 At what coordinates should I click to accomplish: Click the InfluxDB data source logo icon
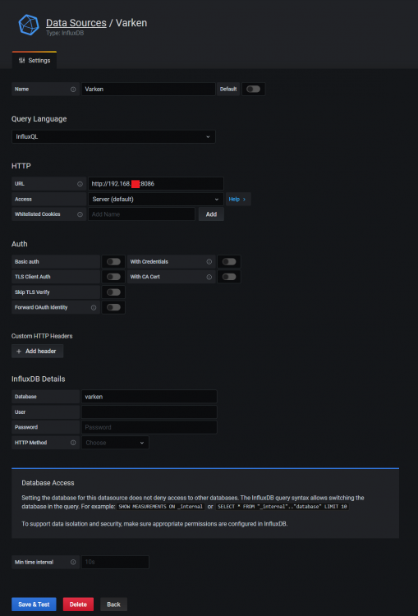(29, 25)
